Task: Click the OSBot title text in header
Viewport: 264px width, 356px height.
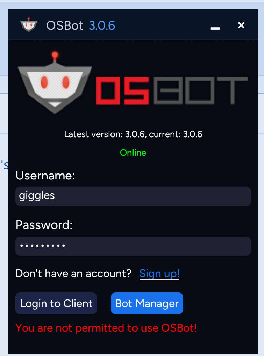Action: (65, 25)
